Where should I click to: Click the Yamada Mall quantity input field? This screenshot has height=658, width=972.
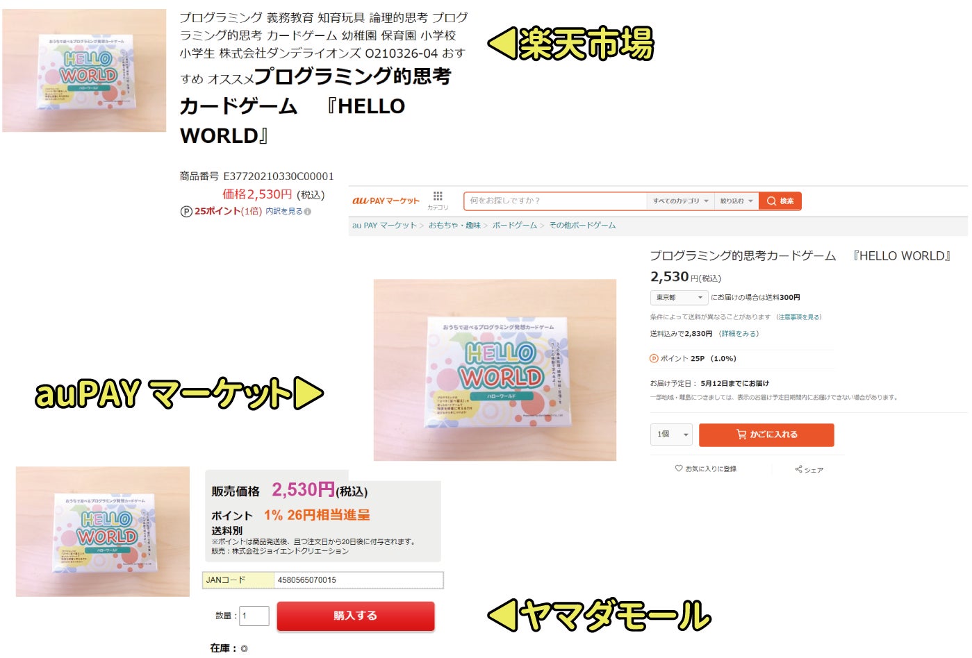(x=255, y=616)
